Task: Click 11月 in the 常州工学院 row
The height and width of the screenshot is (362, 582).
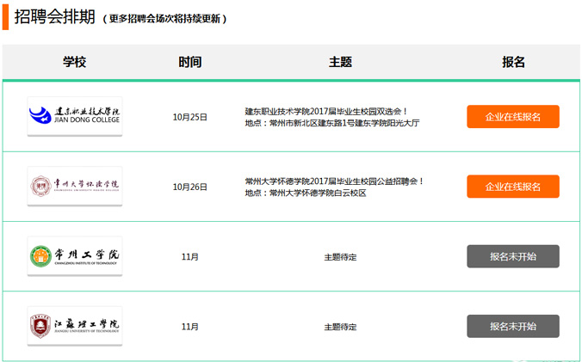Action: [x=189, y=257]
